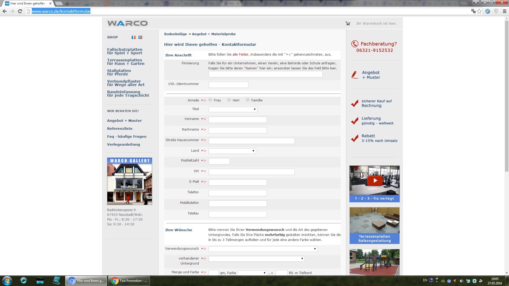Expand the Land dropdown
The image size is (509, 286).
coord(232,151)
